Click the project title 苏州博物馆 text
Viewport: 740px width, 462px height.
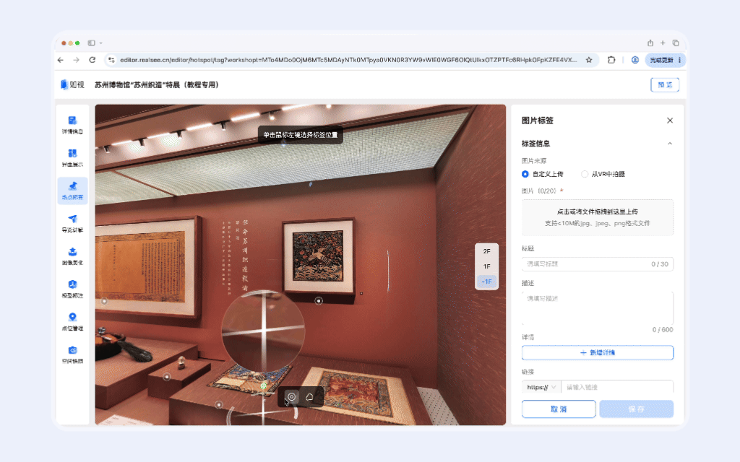156,85
